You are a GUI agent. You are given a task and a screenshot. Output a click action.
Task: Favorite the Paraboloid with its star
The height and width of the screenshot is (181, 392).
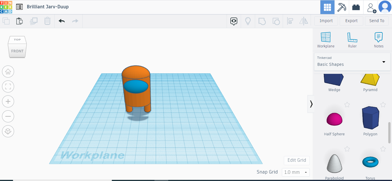click(347, 149)
